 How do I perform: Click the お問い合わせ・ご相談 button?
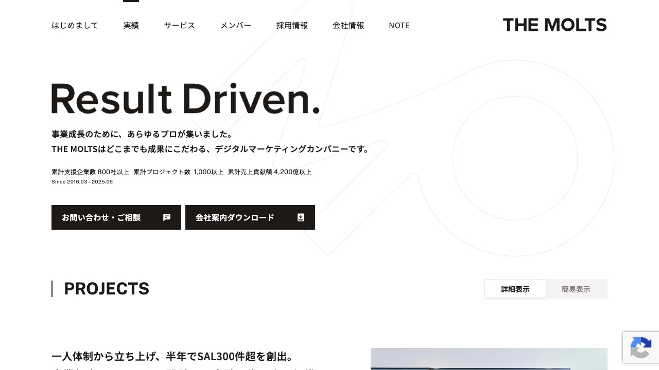click(116, 217)
